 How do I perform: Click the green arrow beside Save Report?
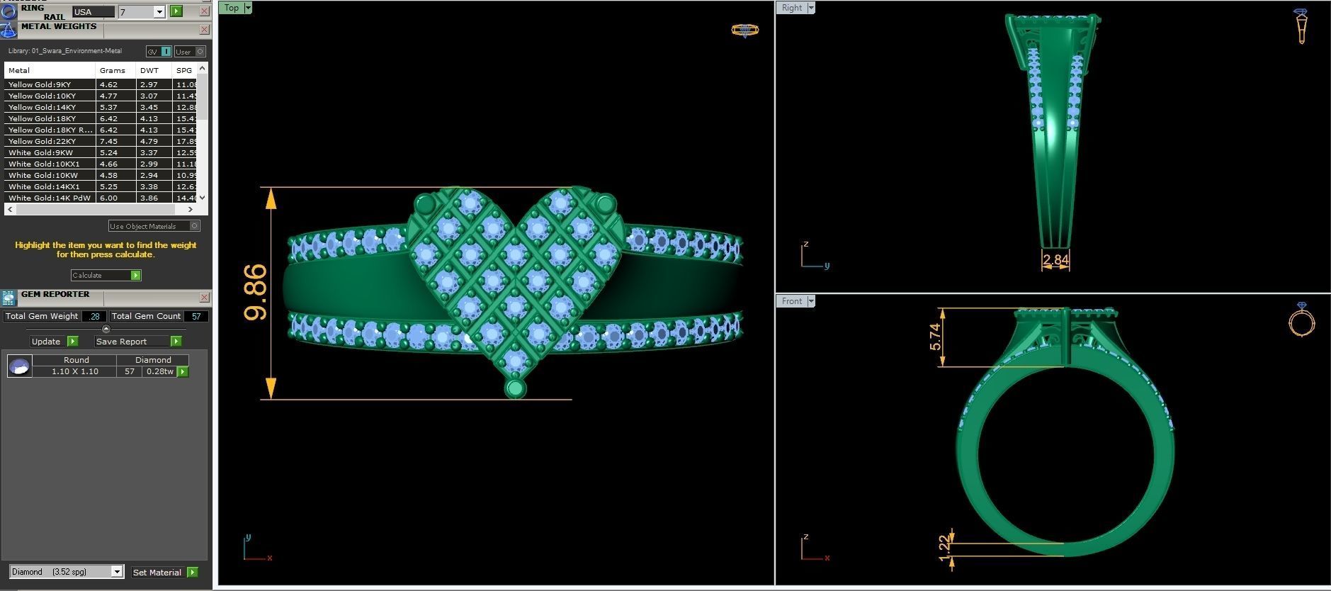(x=176, y=342)
